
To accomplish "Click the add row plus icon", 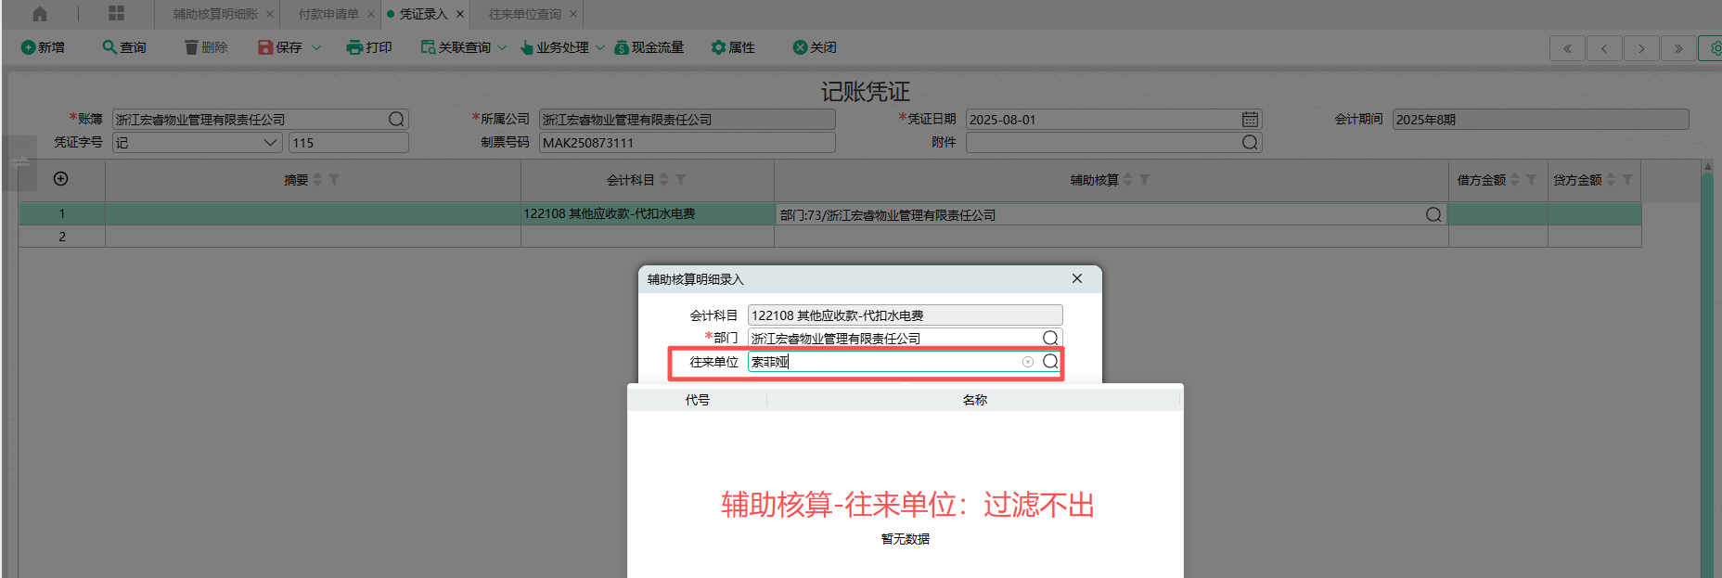I will pyautogui.click(x=61, y=179).
